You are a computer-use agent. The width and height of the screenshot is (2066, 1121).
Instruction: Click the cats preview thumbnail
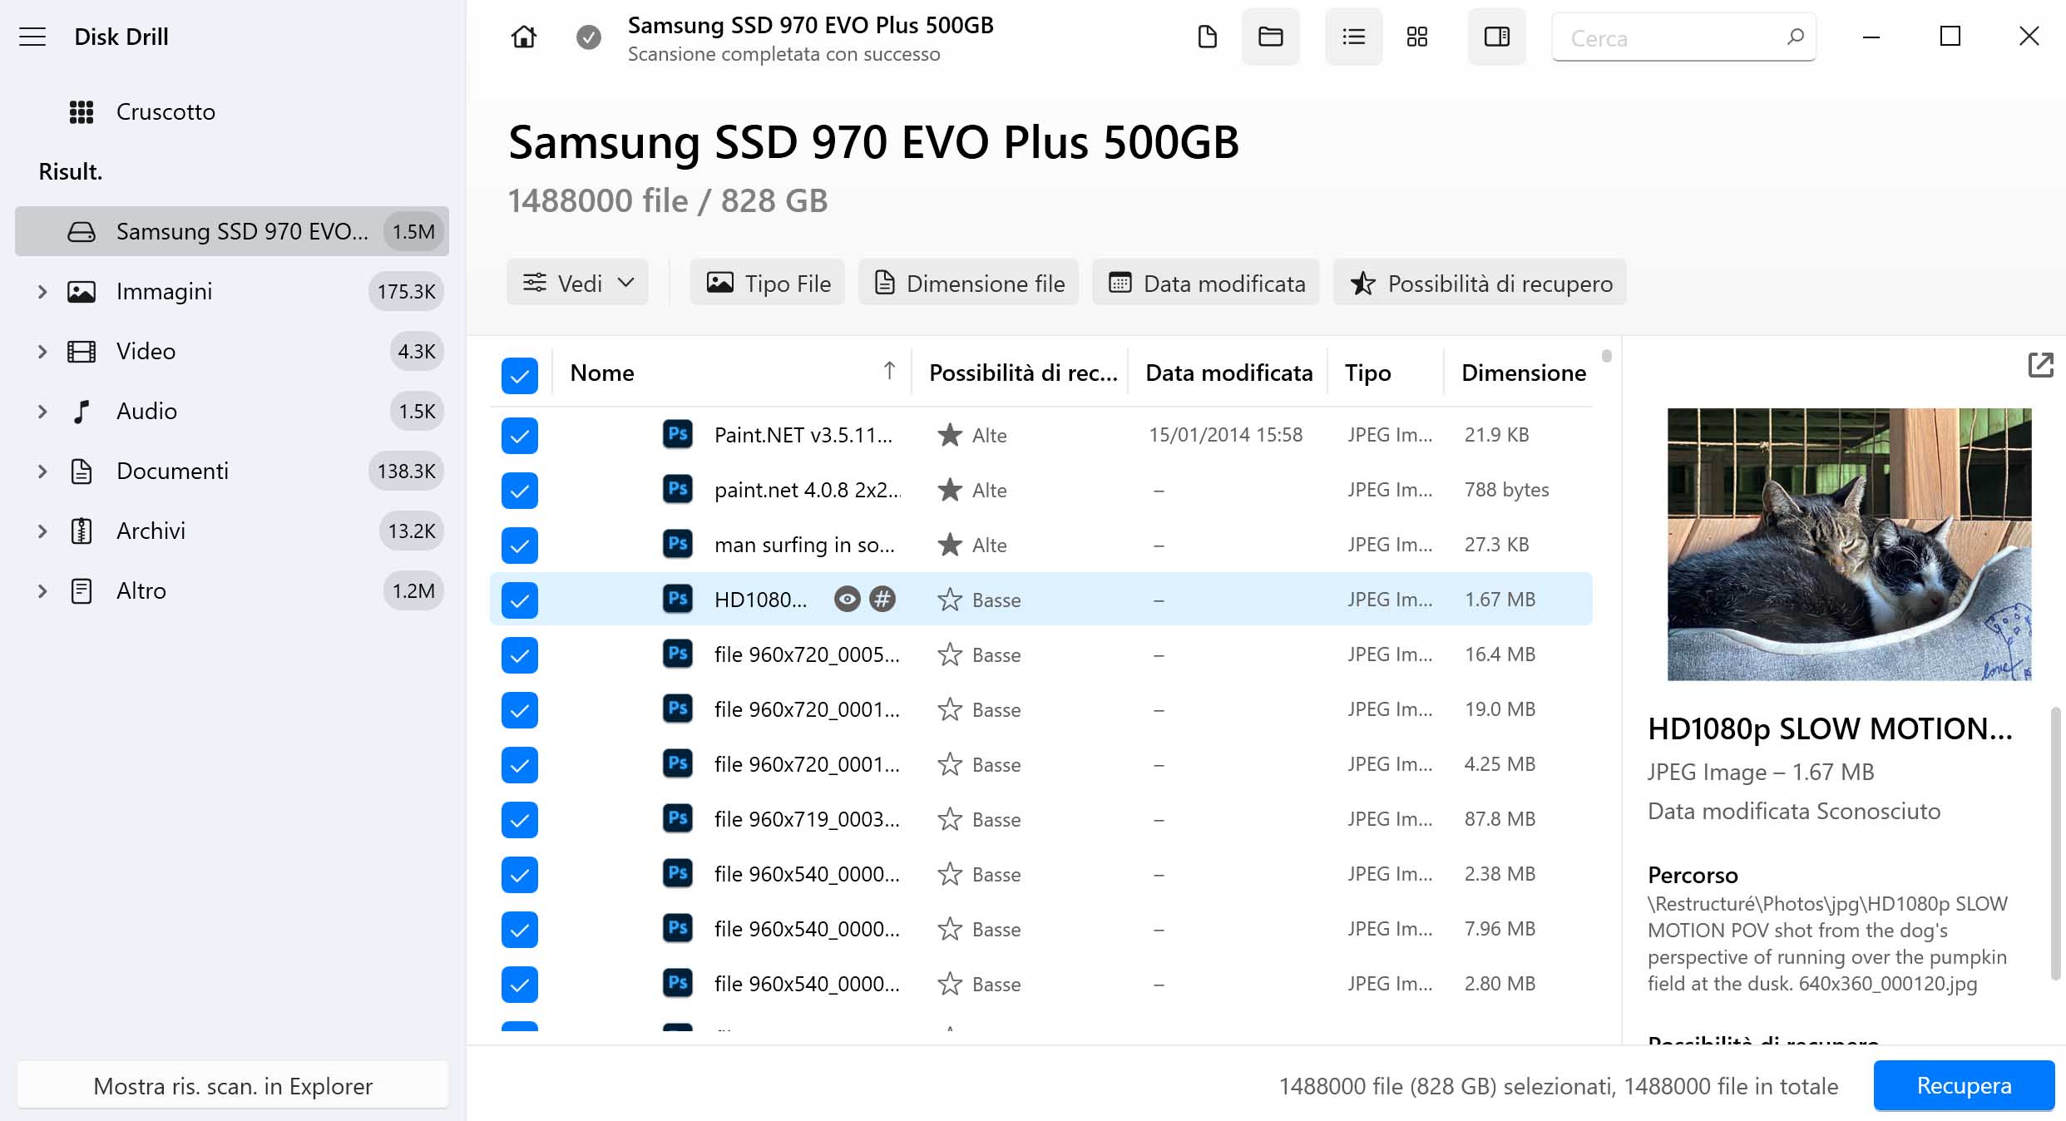(1849, 544)
